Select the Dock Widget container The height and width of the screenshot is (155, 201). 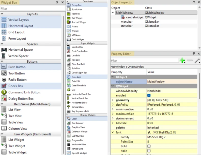click(78, 39)
